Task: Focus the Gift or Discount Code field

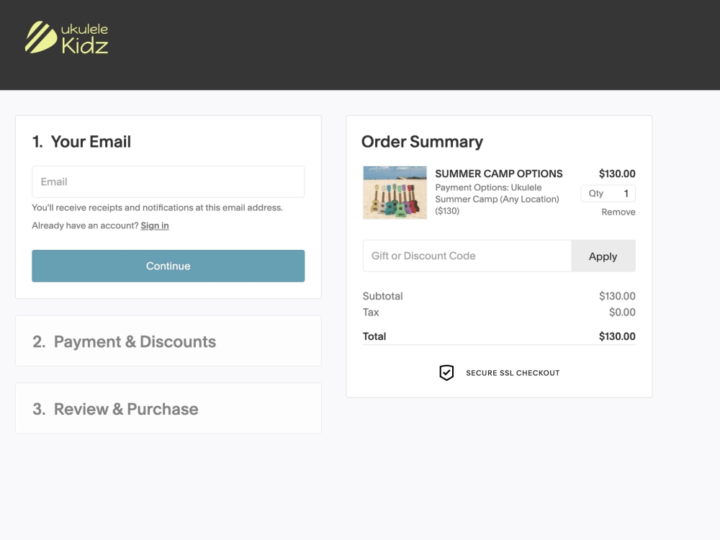Action: click(467, 256)
